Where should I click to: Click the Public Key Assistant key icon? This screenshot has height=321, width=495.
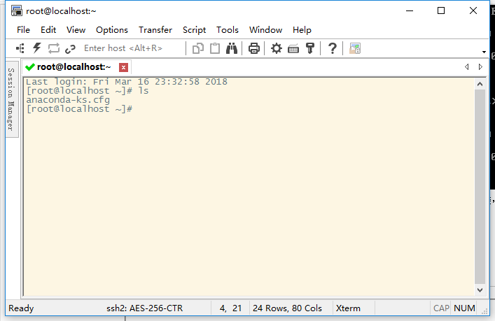(310, 48)
